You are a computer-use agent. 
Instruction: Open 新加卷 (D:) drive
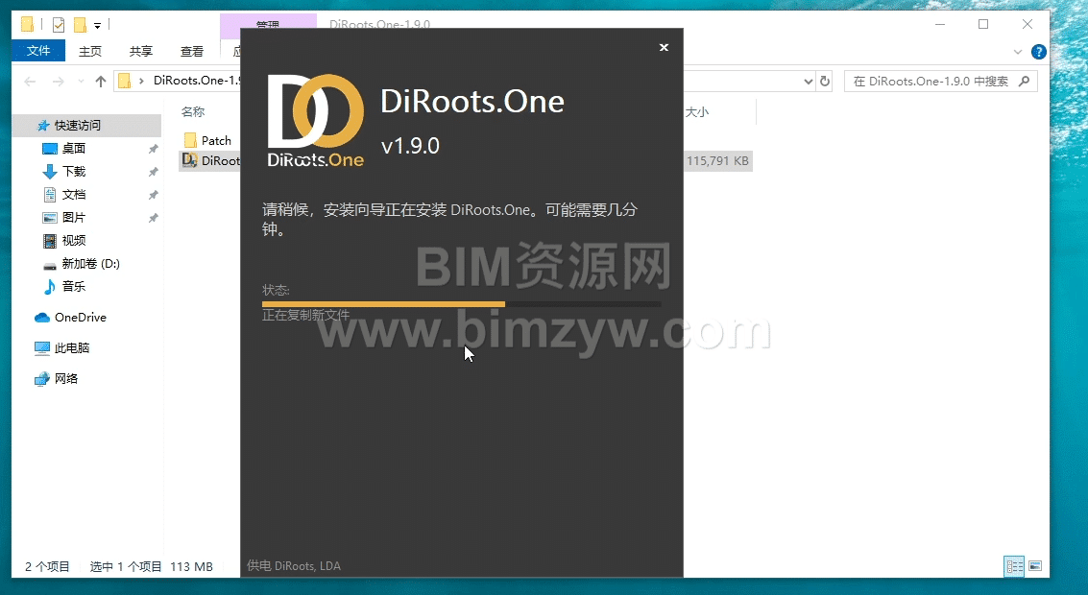click(90, 264)
